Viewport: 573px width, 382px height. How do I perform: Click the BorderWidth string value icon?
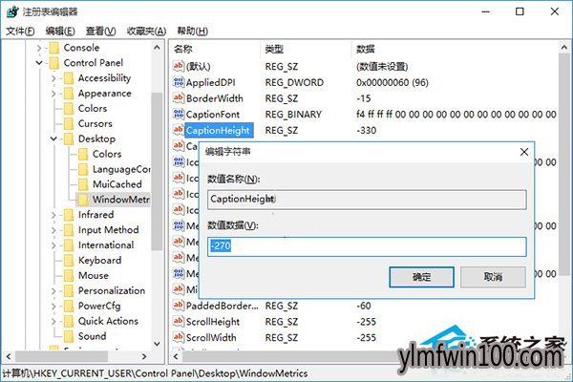point(179,98)
